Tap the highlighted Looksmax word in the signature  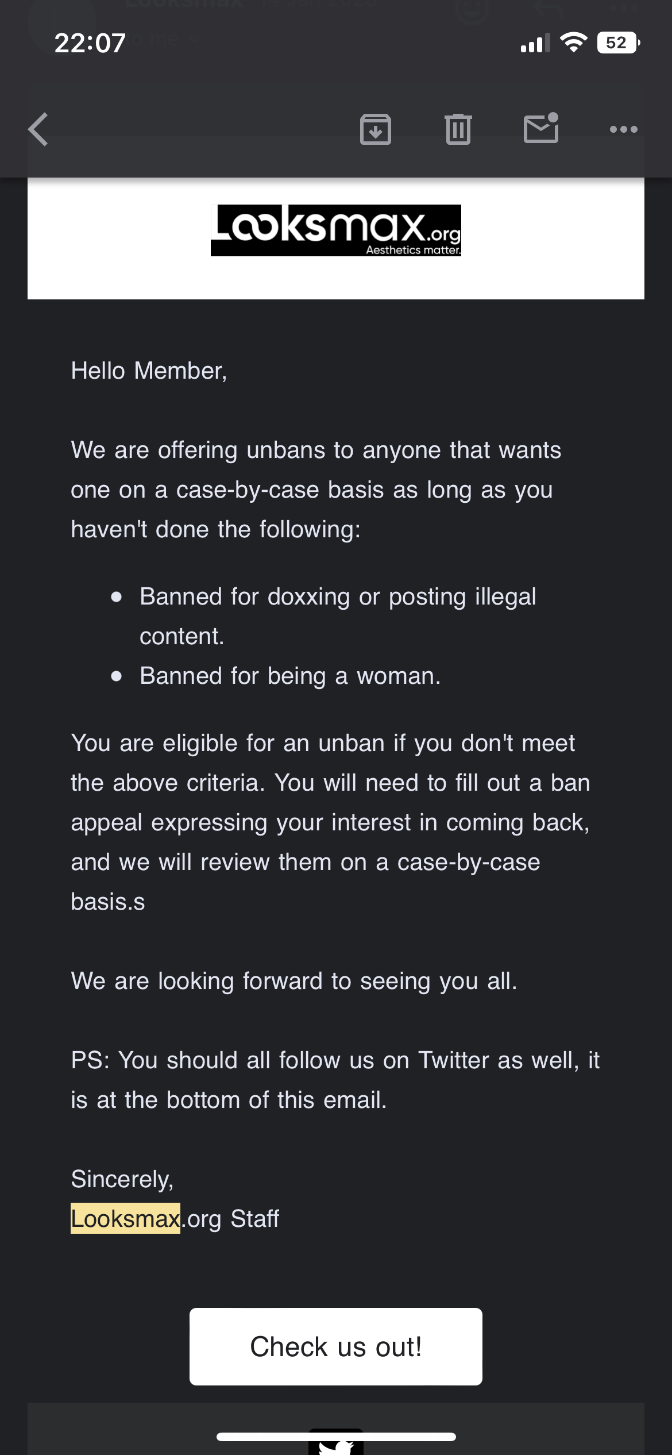(125, 1218)
